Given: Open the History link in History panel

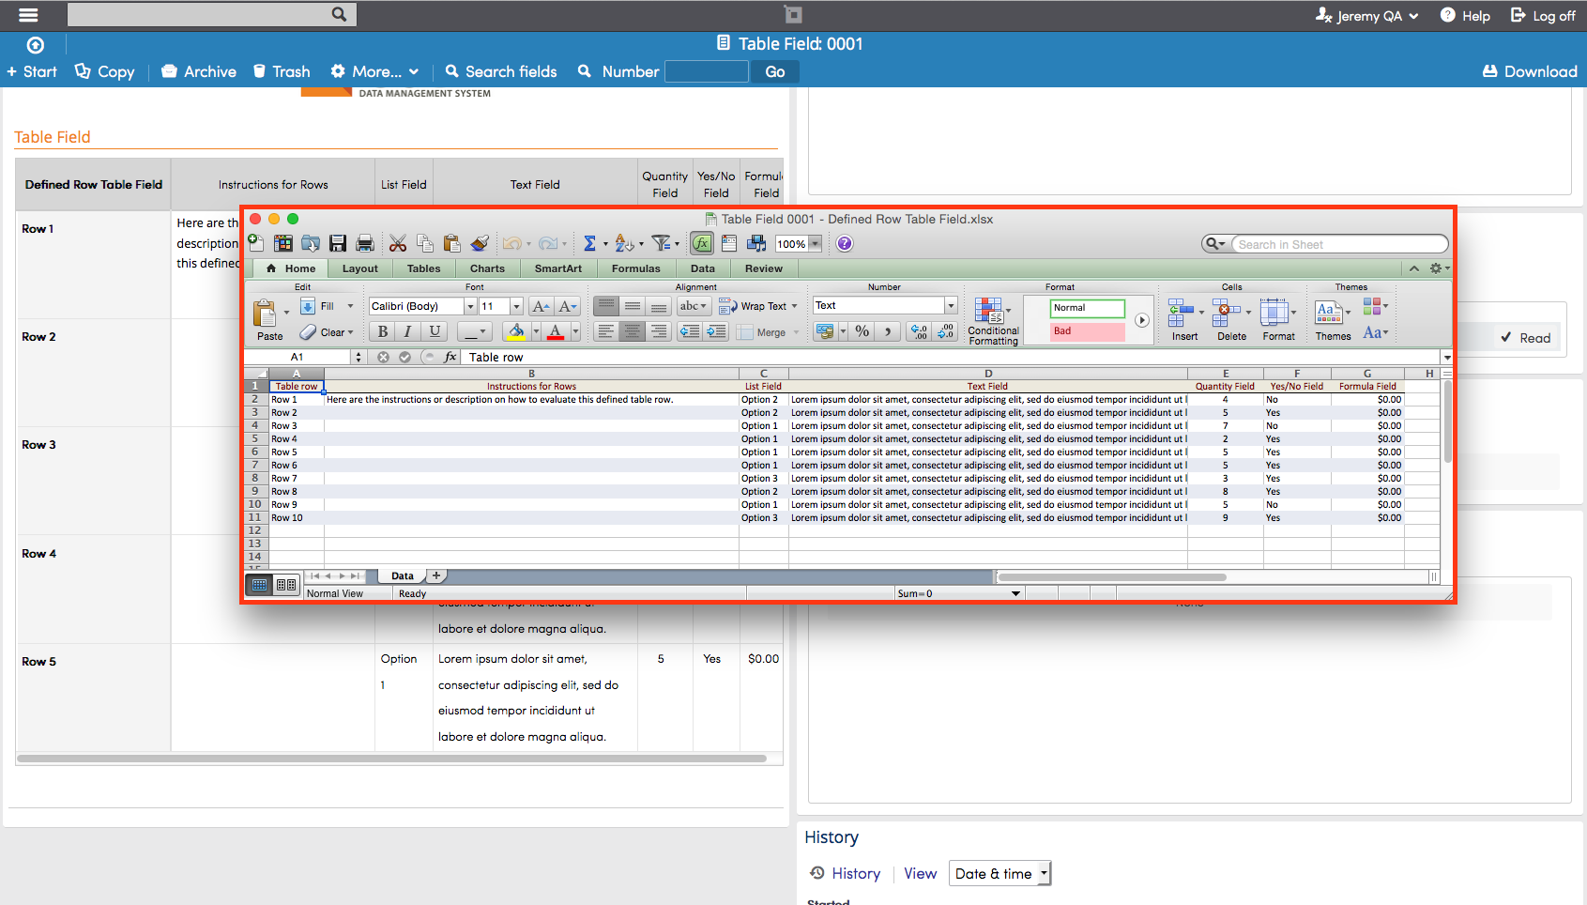Looking at the screenshot, I should tap(855, 873).
